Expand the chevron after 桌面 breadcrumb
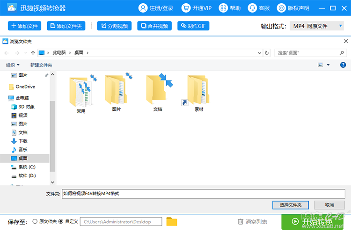This screenshot has width=351, height=233. pyautogui.click(x=88, y=53)
